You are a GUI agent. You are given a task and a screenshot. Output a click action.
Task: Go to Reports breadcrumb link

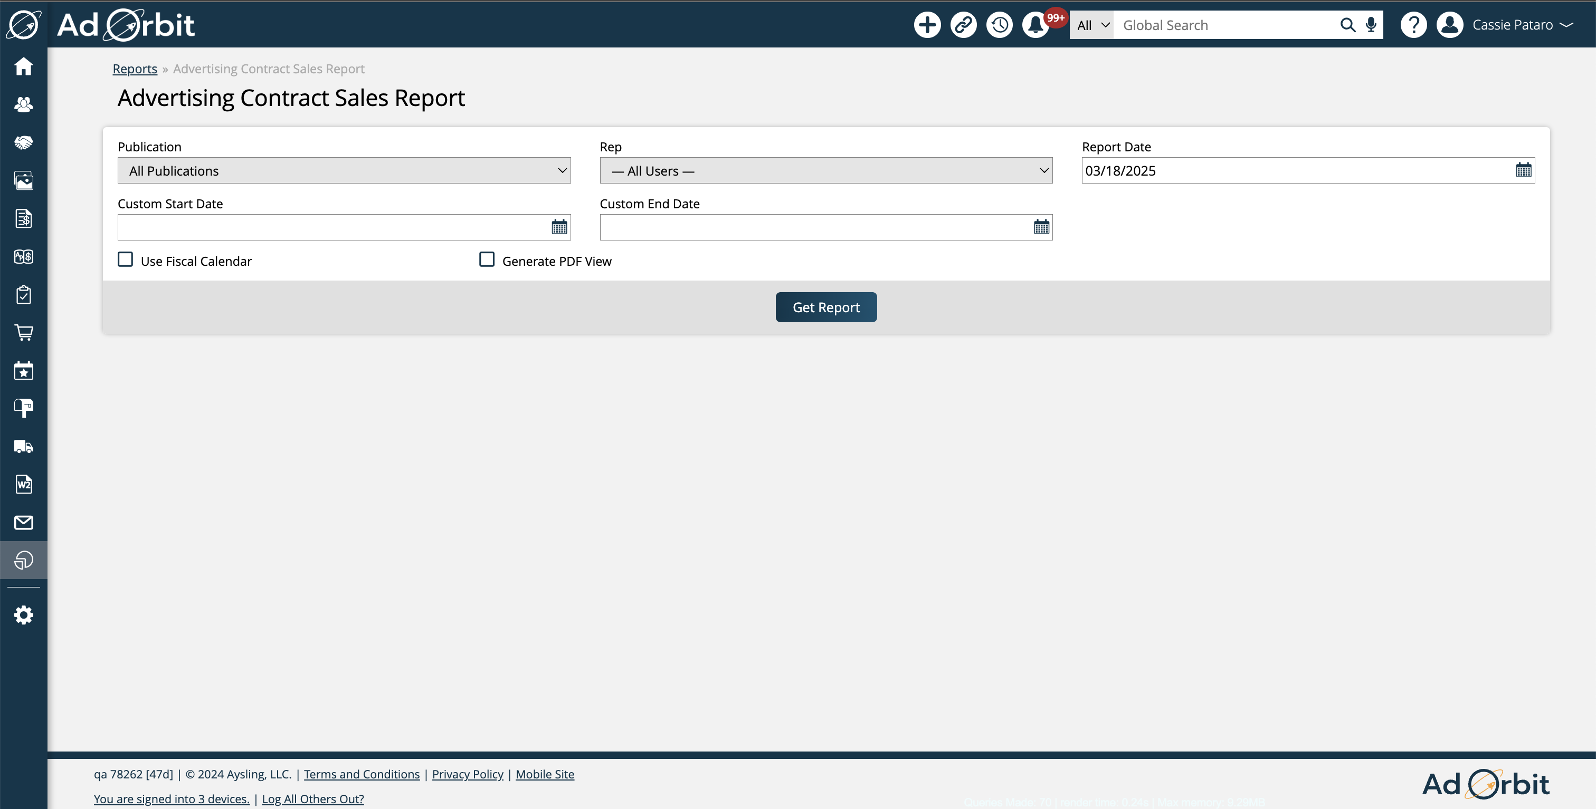coord(135,69)
